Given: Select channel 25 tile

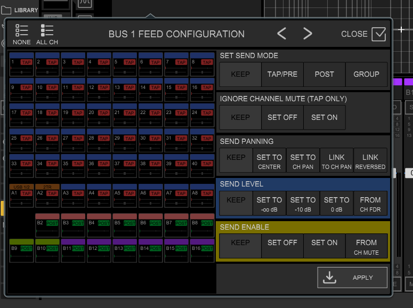Looking at the screenshot, I should pos(22,141).
